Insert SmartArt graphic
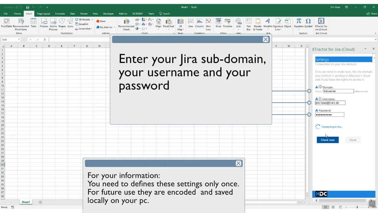This screenshot has height=213, width=378. (x=82, y=24)
